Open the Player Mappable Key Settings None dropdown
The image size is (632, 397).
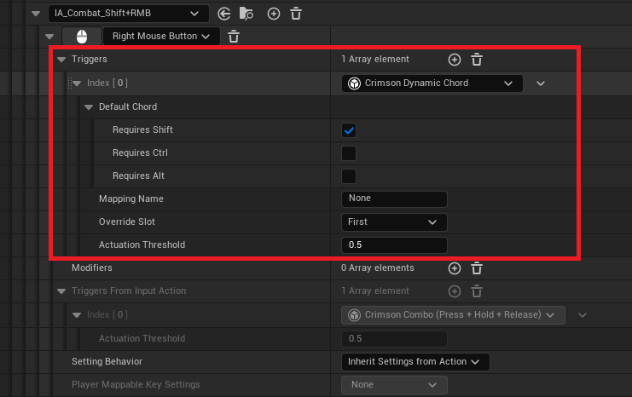pos(394,384)
